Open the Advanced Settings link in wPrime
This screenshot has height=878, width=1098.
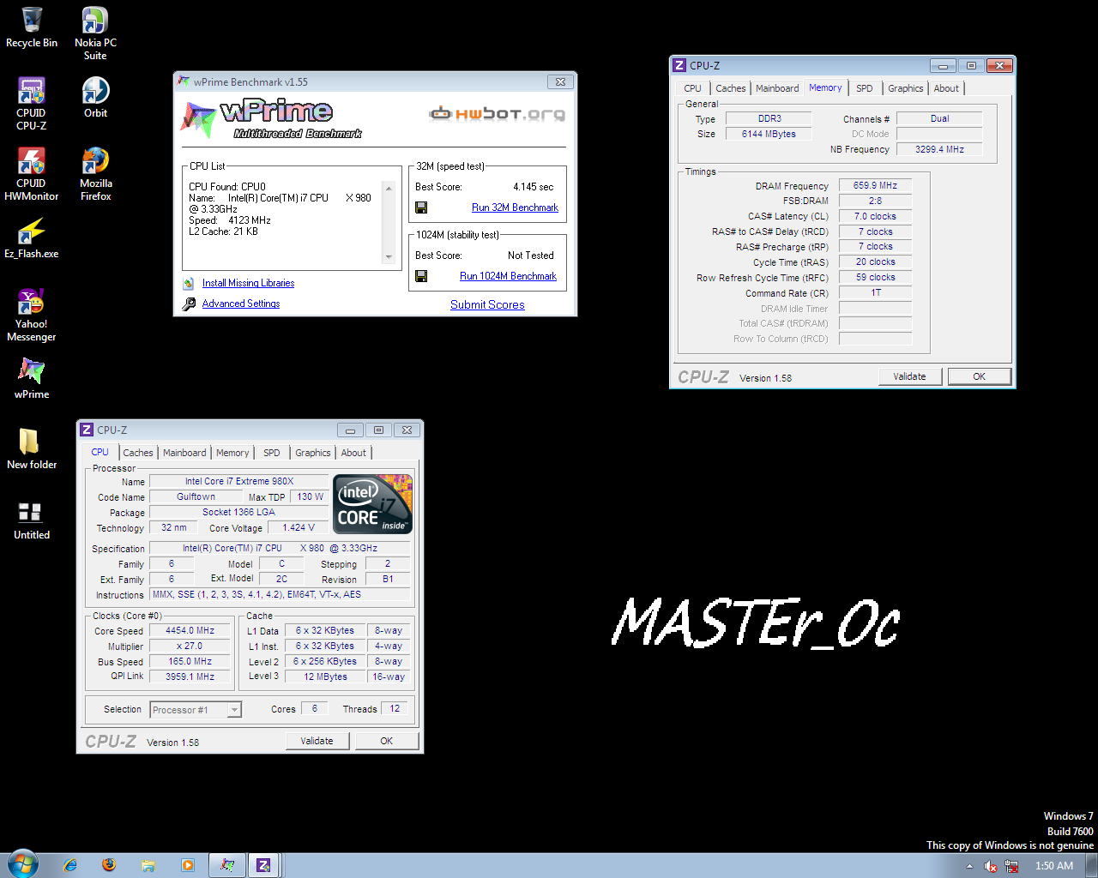(x=241, y=304)
